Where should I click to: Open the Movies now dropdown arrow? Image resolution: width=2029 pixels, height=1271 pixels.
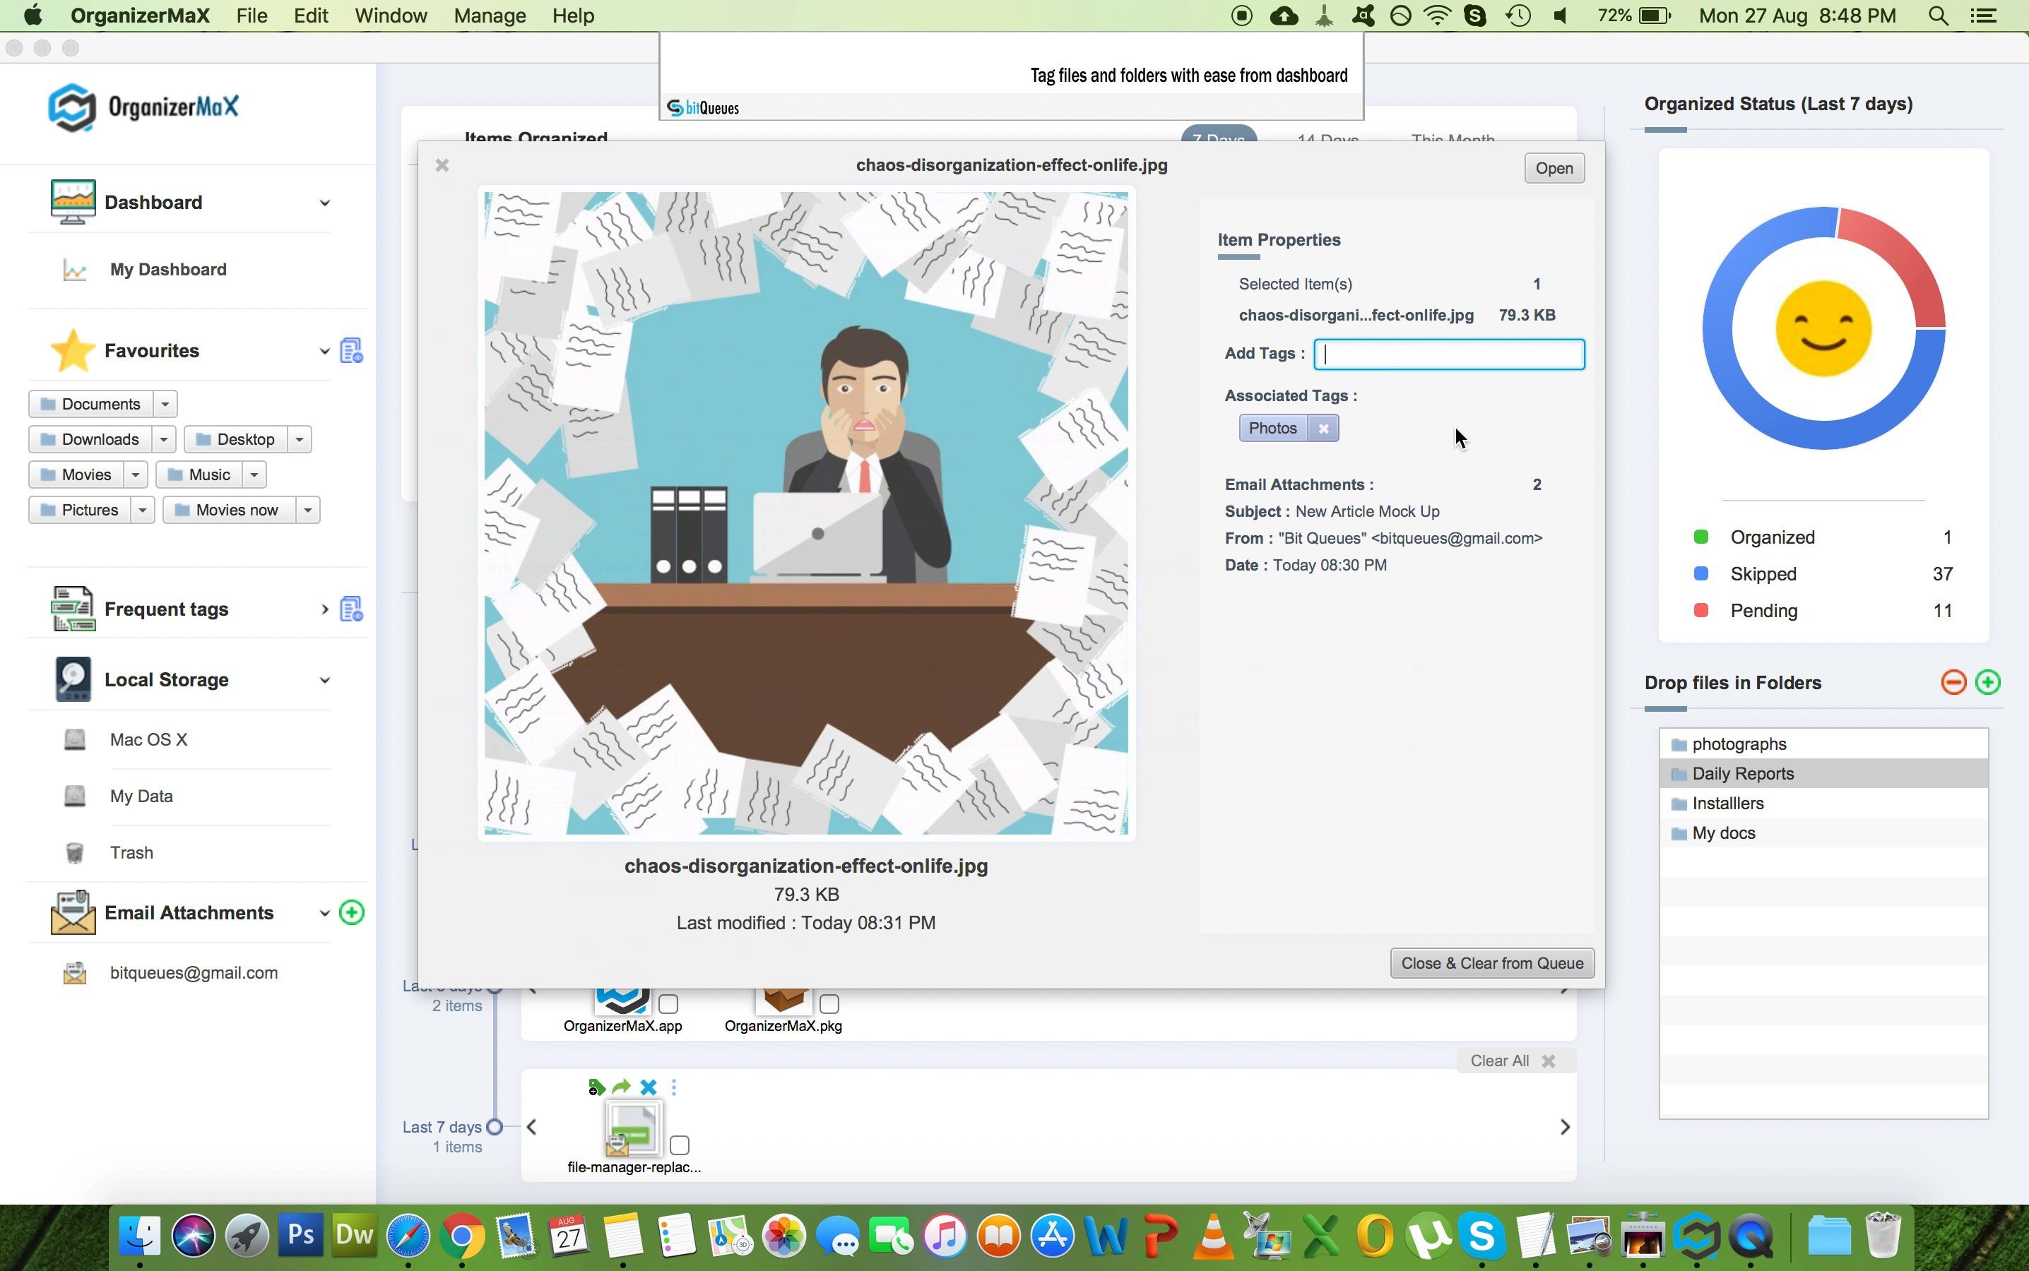(308, 511)
